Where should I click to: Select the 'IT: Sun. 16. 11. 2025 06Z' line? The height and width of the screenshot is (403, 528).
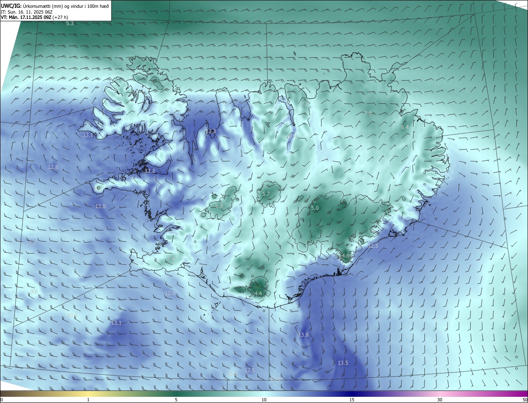tap(27, 12)
